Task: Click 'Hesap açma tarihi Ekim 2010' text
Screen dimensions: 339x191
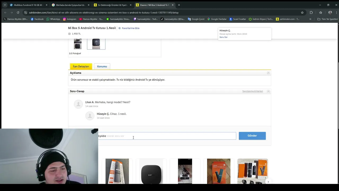Action: pos(233,34)
